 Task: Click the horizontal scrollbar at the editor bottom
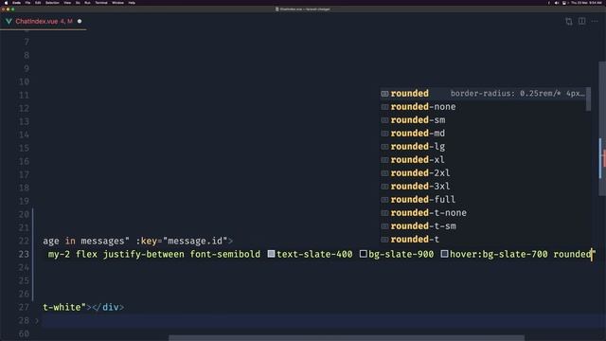[347, 338]
